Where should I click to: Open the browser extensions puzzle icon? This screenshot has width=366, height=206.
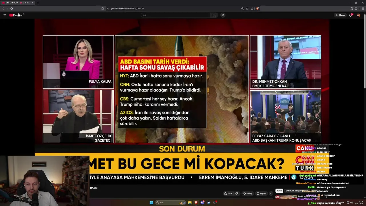point(352,9)
